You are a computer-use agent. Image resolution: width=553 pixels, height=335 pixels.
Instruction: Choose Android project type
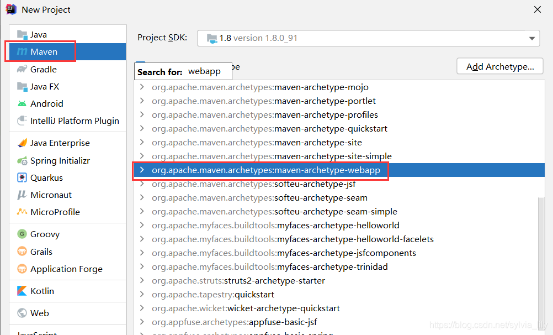pos(67,103)
